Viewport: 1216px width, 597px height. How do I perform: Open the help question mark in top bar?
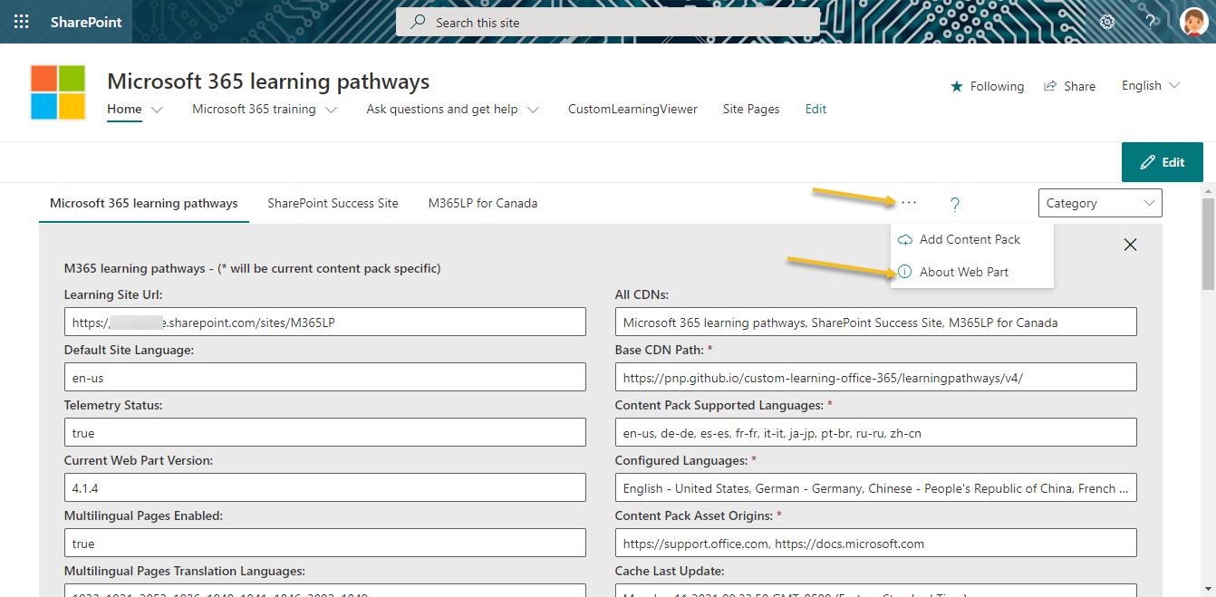(1150, 21)
